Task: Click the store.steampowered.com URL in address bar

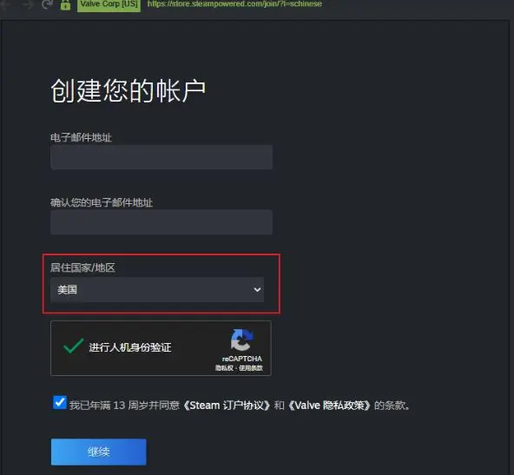Action: (x=234, y=4)
